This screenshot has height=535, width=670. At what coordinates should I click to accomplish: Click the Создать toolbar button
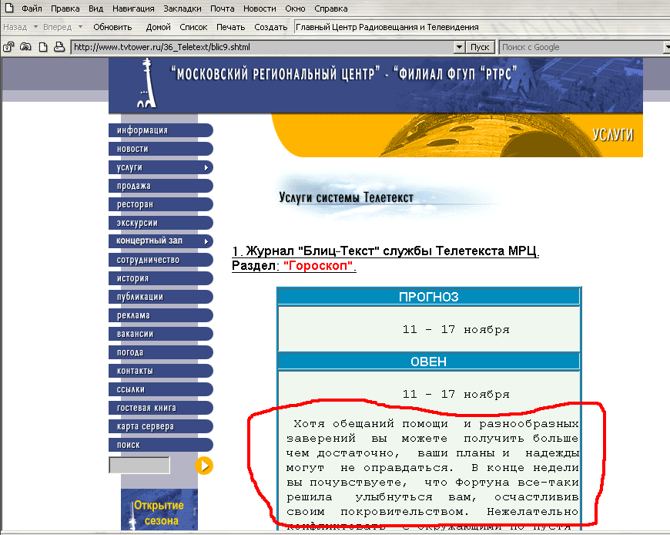pyautogui.click(x=270, y=27)
